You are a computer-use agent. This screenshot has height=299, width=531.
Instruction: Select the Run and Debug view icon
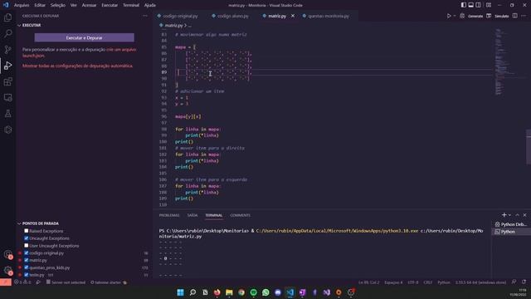[x=7, y=66]
